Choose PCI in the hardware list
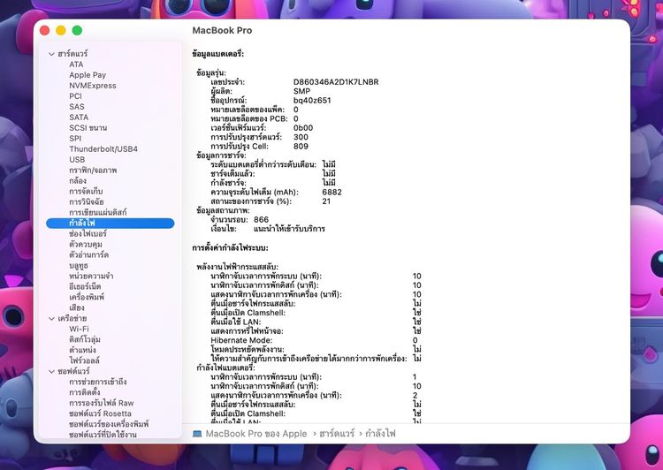 click(x=75, y=96)
